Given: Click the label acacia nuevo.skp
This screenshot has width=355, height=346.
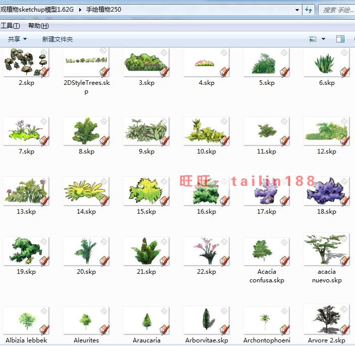Looking at the screenshot, I should pos(327,276).
